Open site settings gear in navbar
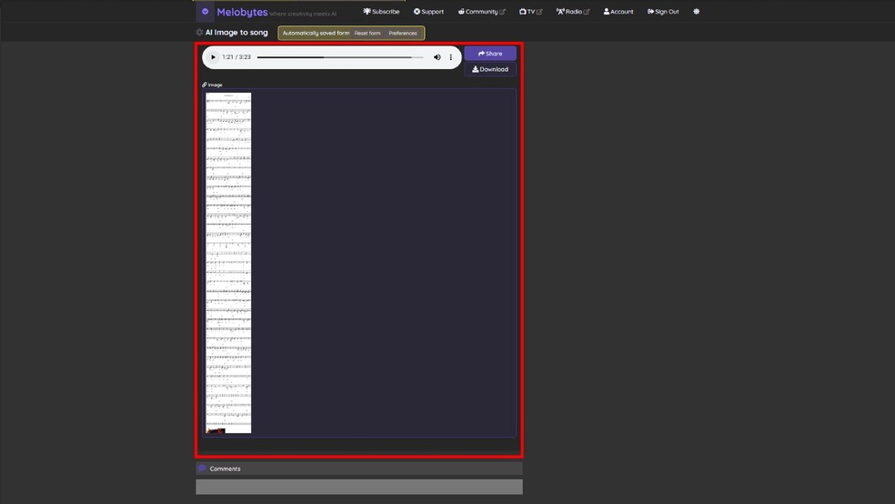 [697, 12]
